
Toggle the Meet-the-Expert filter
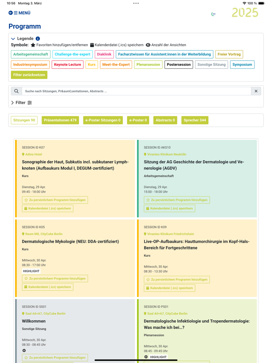click(x=116, y=65)
